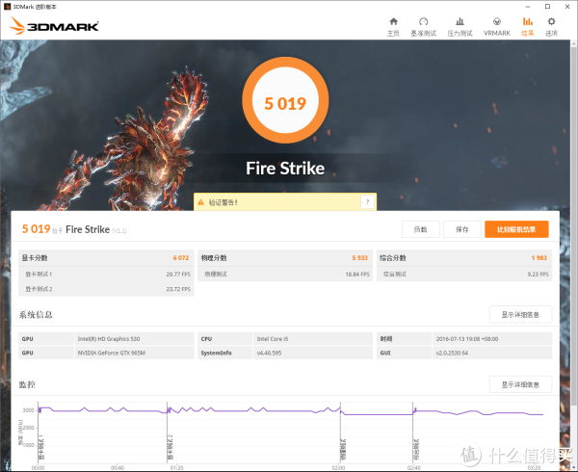The image size is (578, 472).
Task: Show details for Monitoring section
Action: (x=520, y=384)
